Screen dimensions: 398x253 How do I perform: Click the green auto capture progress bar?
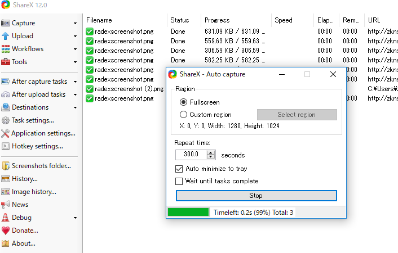pyautogui.click(x=188, y=212)
